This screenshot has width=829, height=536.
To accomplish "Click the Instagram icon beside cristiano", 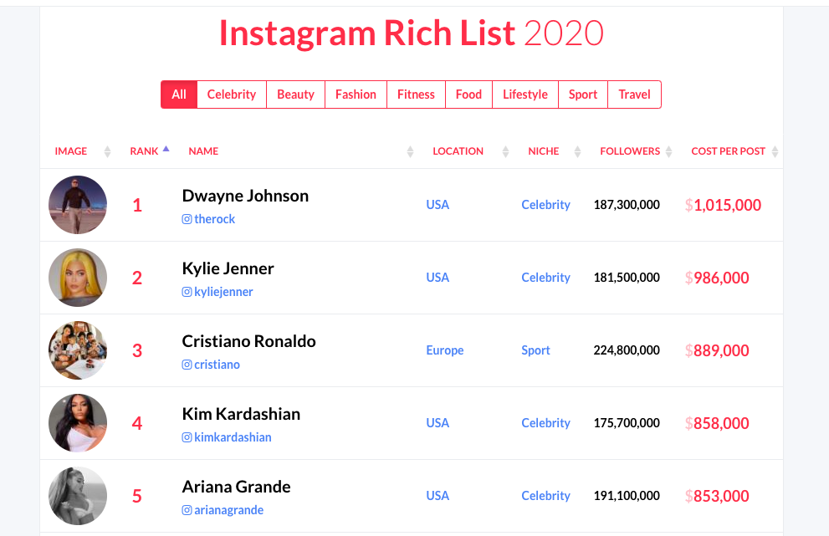I will tap(187, 365).
